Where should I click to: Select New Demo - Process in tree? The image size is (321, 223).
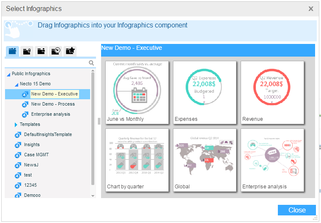pos(53,104)
